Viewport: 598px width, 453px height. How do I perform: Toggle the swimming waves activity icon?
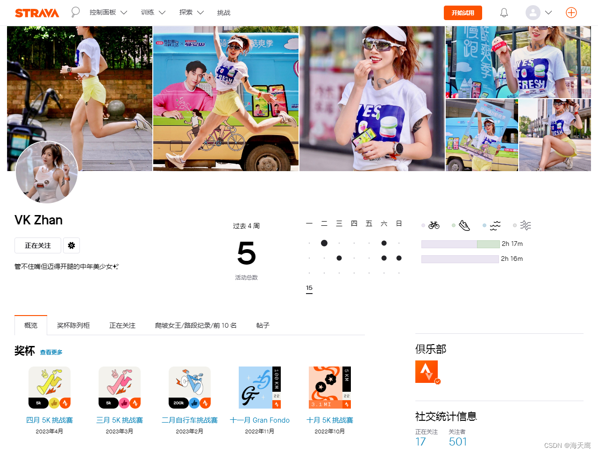tap(495, 225)
